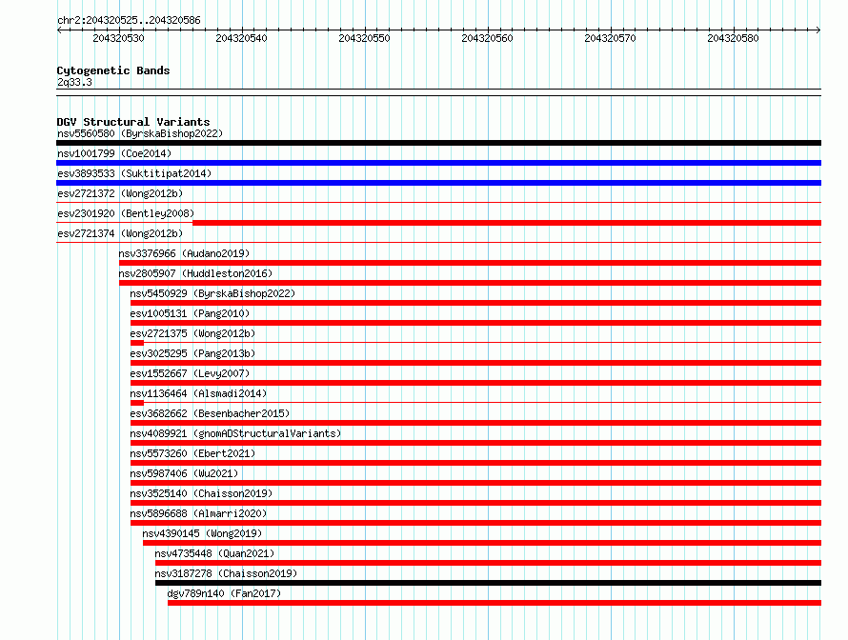Select esv1552667 (Levy2007) label
Image resolution: width=848 pixels, height=640 pixels.
pos(190,373)
